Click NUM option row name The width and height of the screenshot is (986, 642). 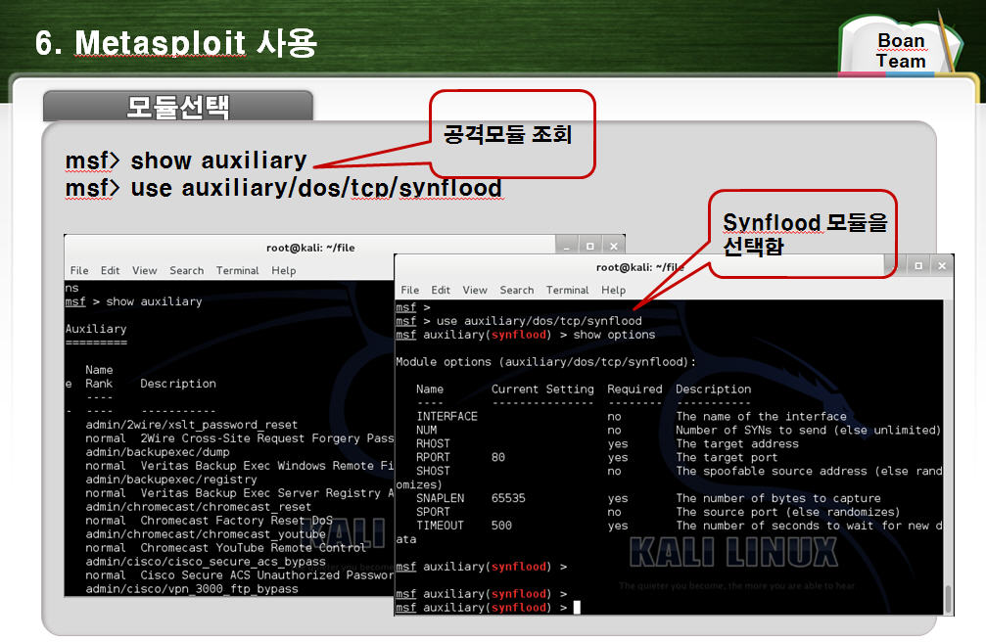426,430
